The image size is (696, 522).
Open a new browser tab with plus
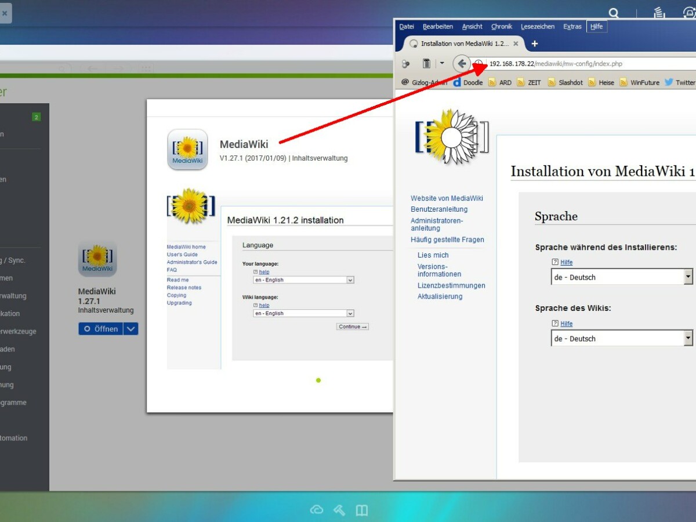pyautogui.click(x=535, y=43)
